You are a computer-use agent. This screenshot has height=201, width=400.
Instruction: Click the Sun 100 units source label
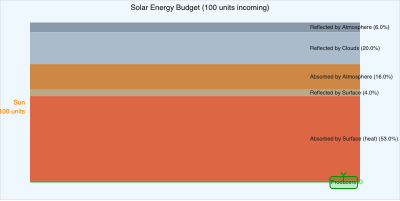pyautogui.click(x=15, y=107)
